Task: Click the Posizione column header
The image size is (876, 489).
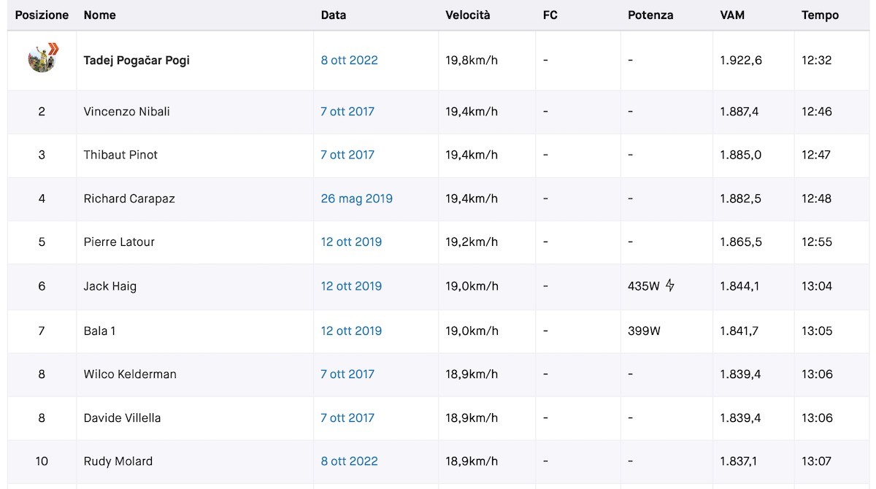Action: click(42, 15)
